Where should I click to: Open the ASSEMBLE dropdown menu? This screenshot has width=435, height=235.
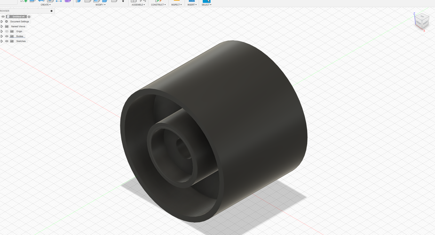[138, 5]
